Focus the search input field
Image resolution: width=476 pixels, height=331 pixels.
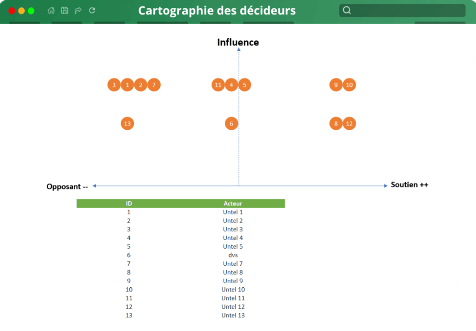pyautogui.click(x=402, y=11)
